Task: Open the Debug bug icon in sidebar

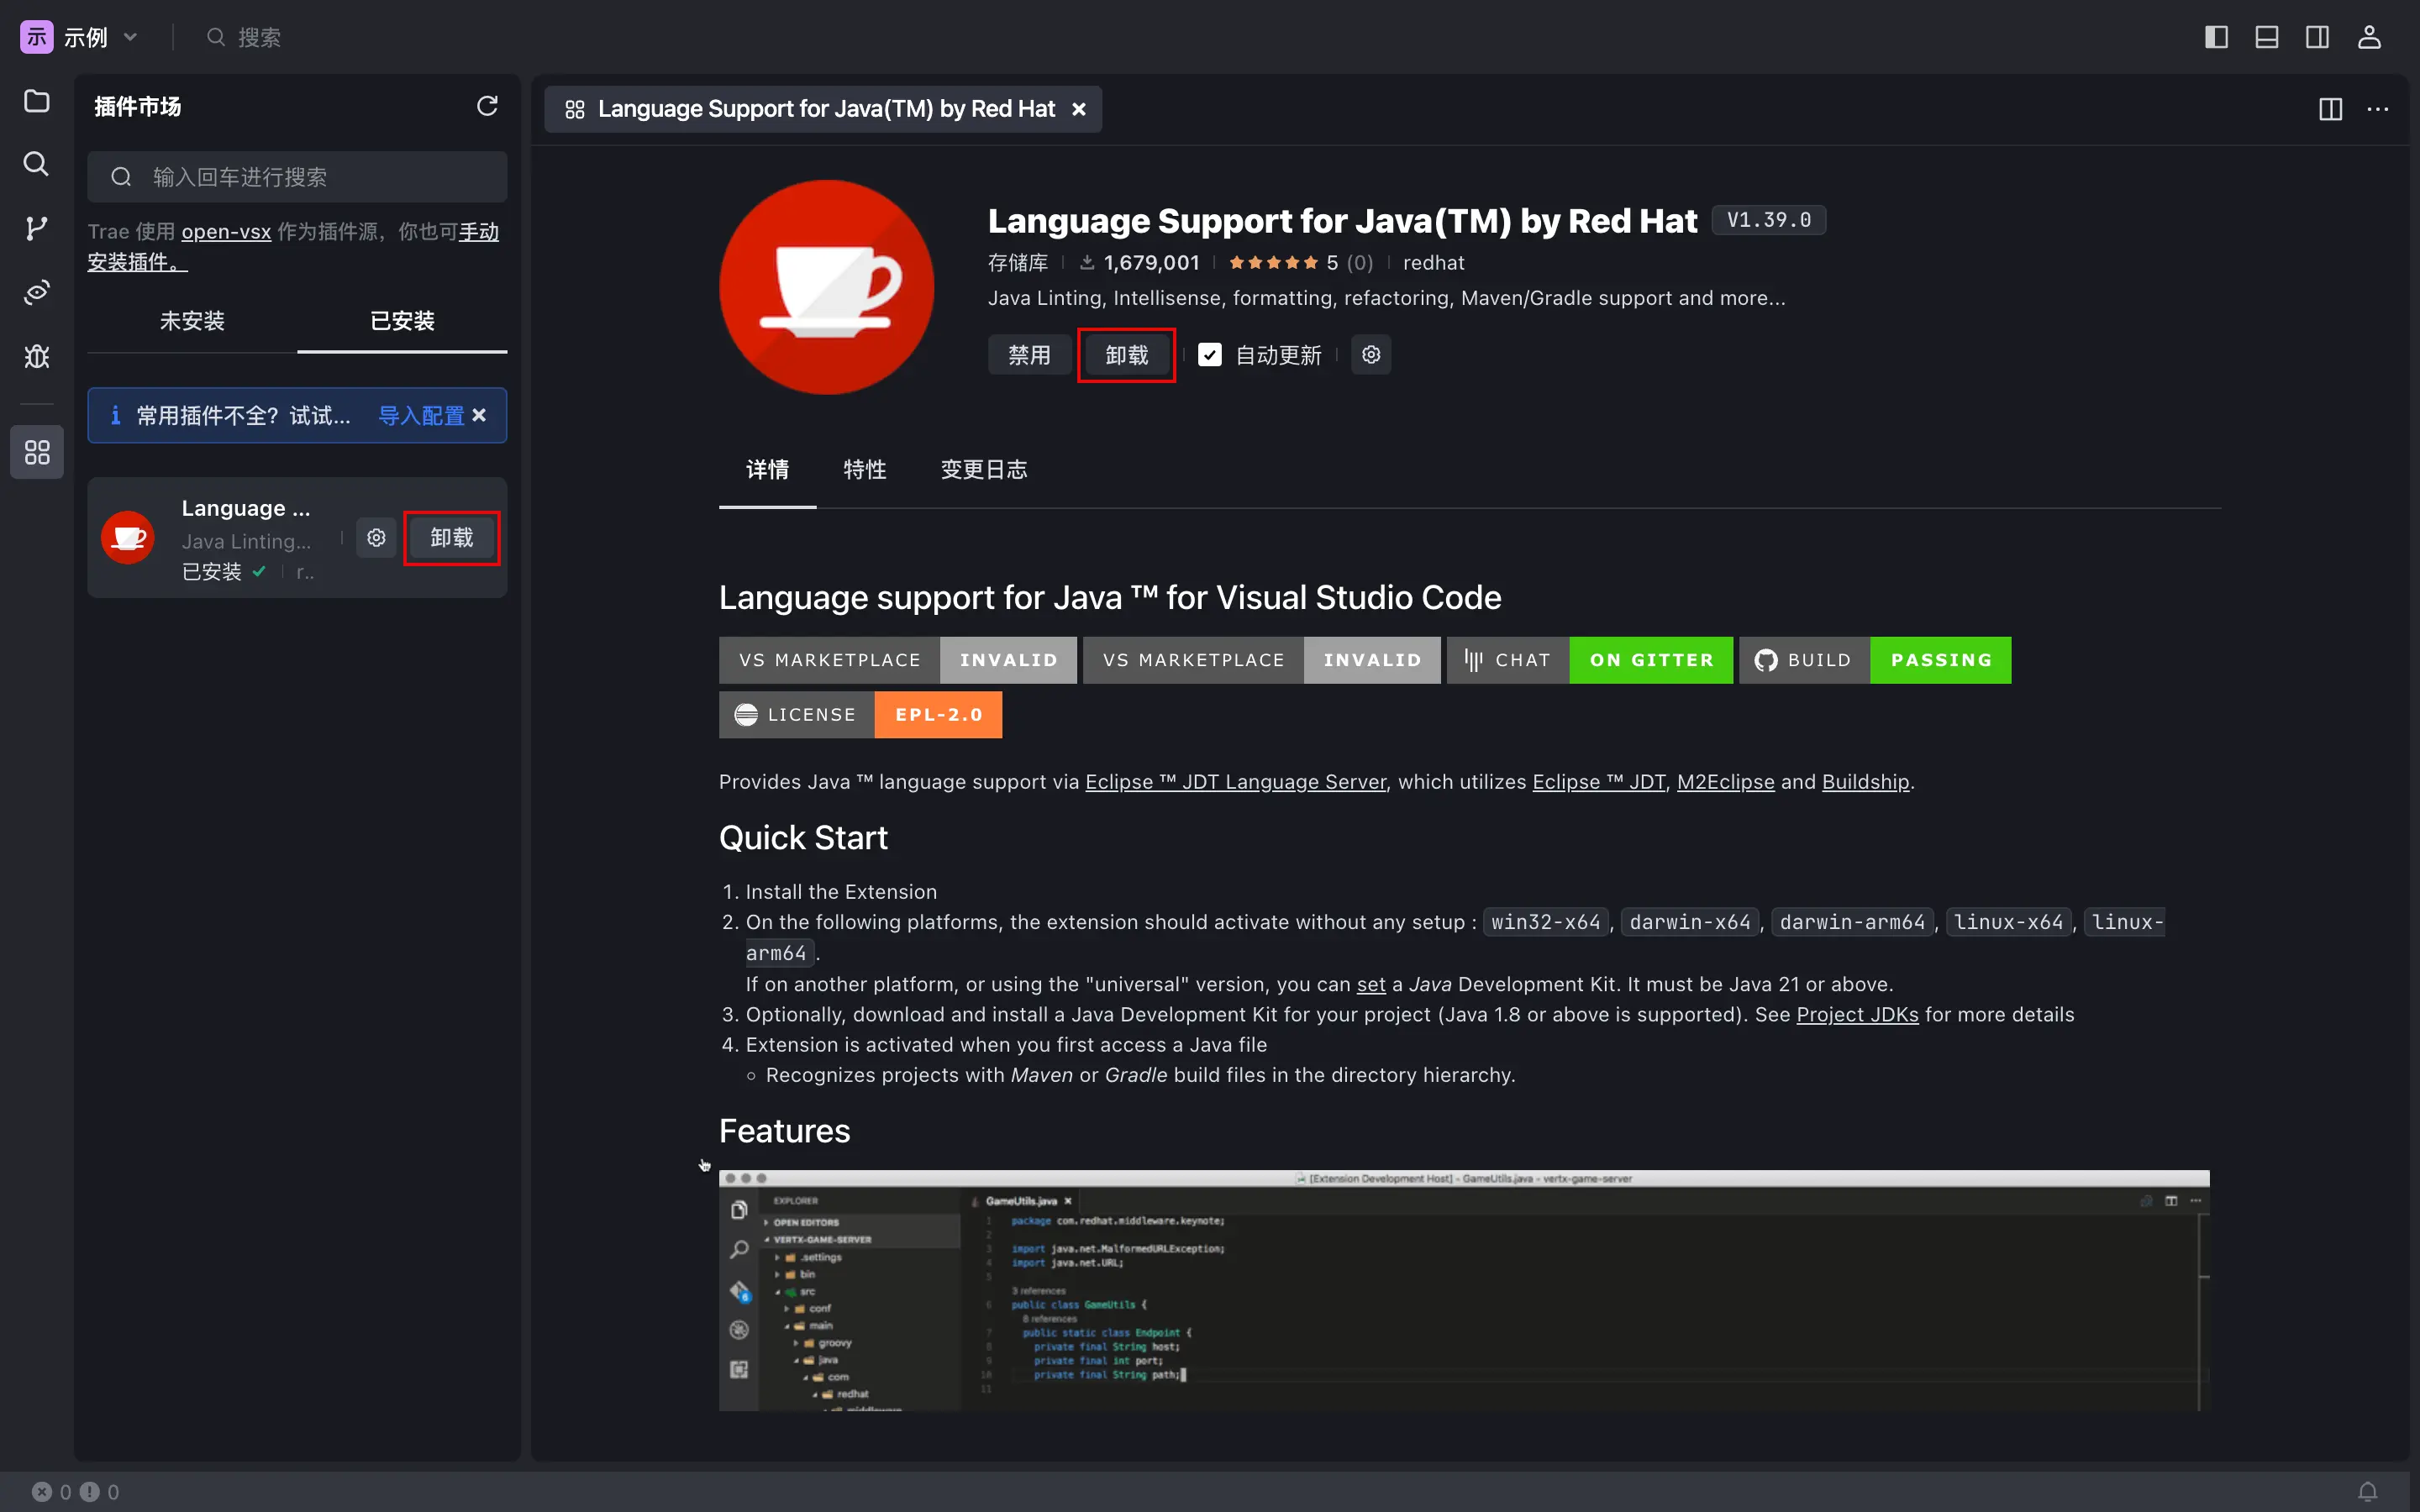Action: point(37,356)
